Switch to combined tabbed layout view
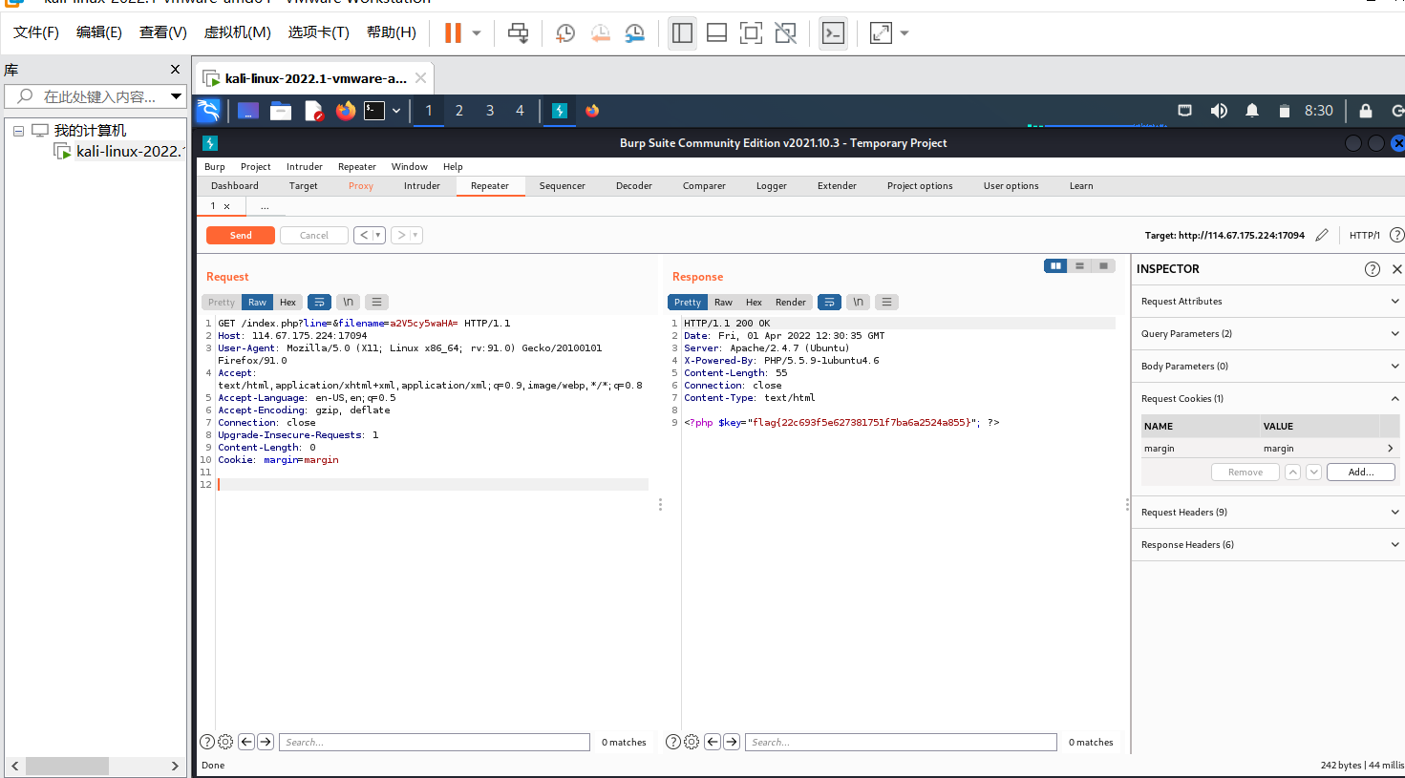The image size is (1405, 778). [x=1103, y=266]
